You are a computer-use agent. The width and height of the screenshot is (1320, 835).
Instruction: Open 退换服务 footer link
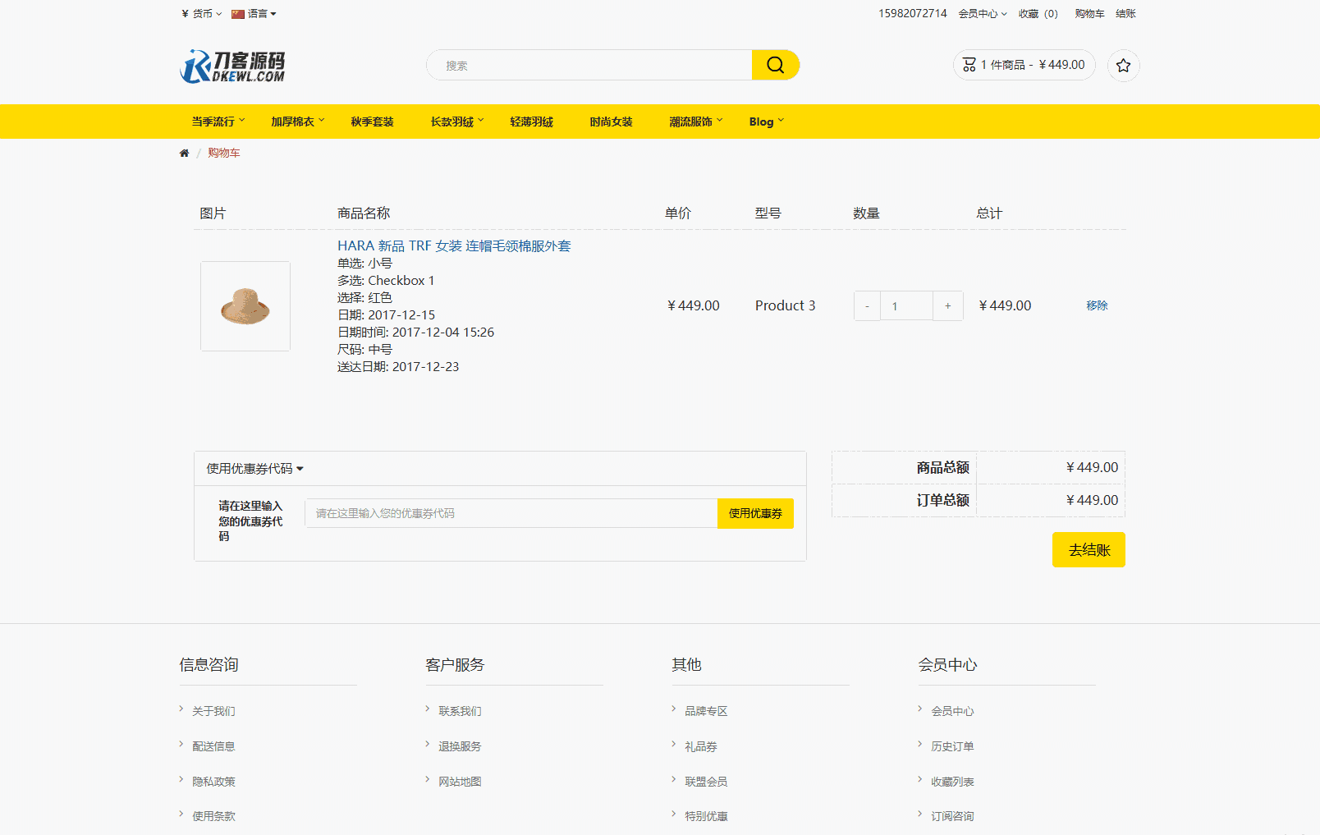point(460,746)
